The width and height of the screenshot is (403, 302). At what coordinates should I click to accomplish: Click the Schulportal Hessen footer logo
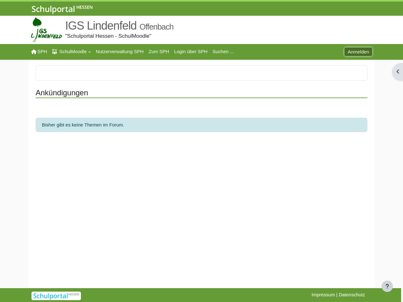pyautogui.click(x=56, y=296)
